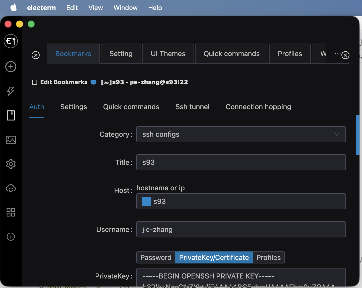
Task: Close the panel with the right circled X
Action: pyautogui.click(x=345, y=55)
